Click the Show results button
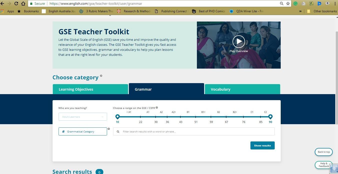The height and width of the screenshot is (174, 338). tap(262, 145)
